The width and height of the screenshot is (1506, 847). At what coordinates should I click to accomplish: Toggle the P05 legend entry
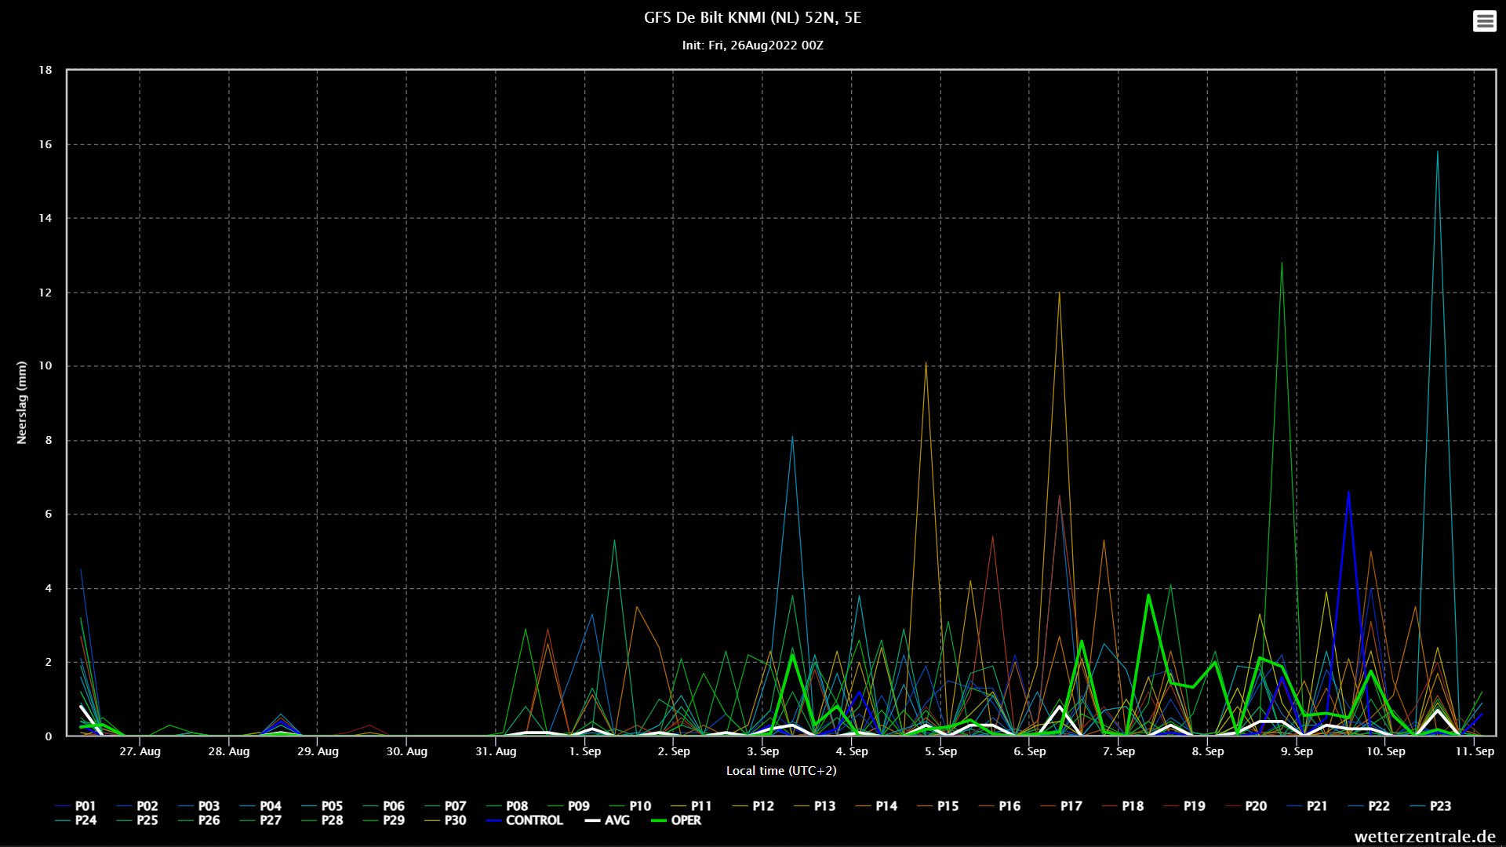pyautogui.click(x=322, y=806)
